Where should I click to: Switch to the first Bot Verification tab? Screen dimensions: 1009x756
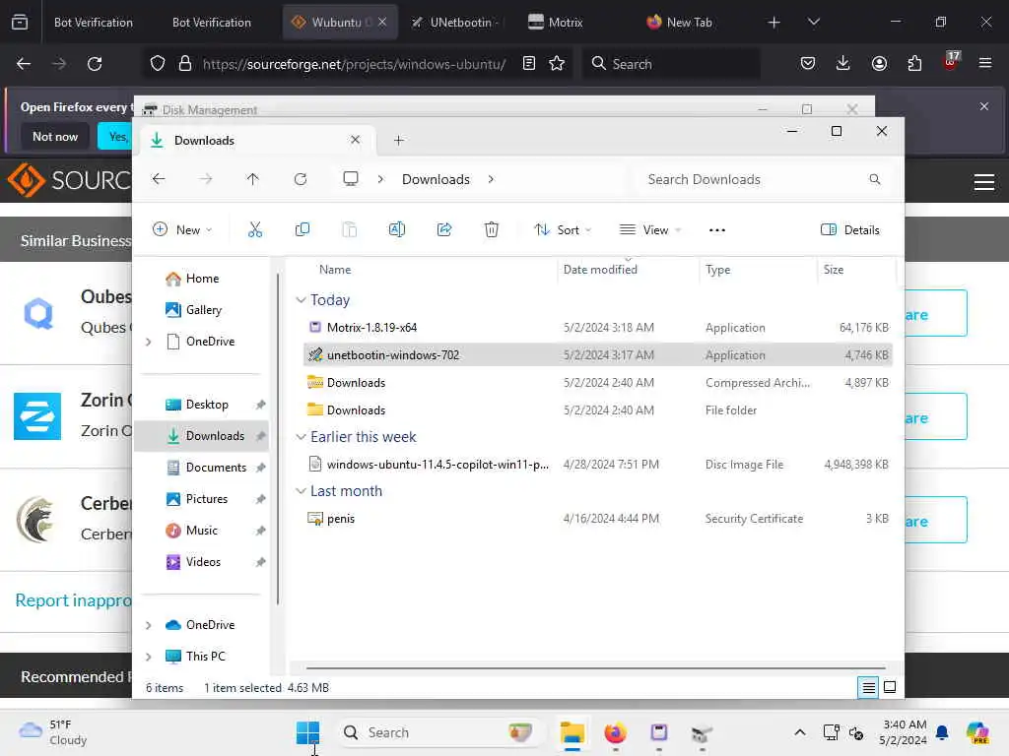pos(94,22)
